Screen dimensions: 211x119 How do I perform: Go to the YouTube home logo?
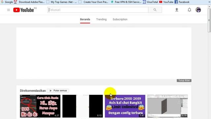point(23,10)
